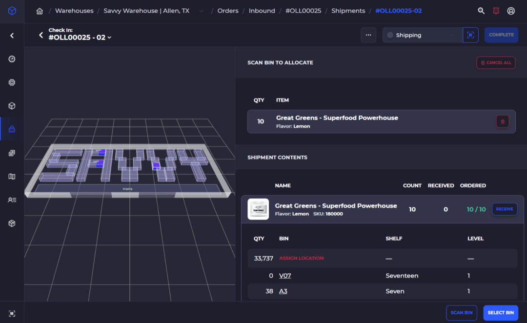Open notifications bell icon

(x=496, y=11)
